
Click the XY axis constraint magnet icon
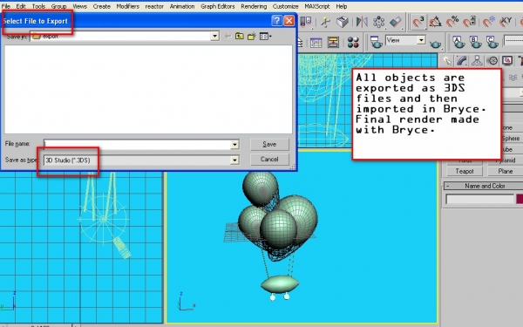pyautogui.click(x=506, y=23)
